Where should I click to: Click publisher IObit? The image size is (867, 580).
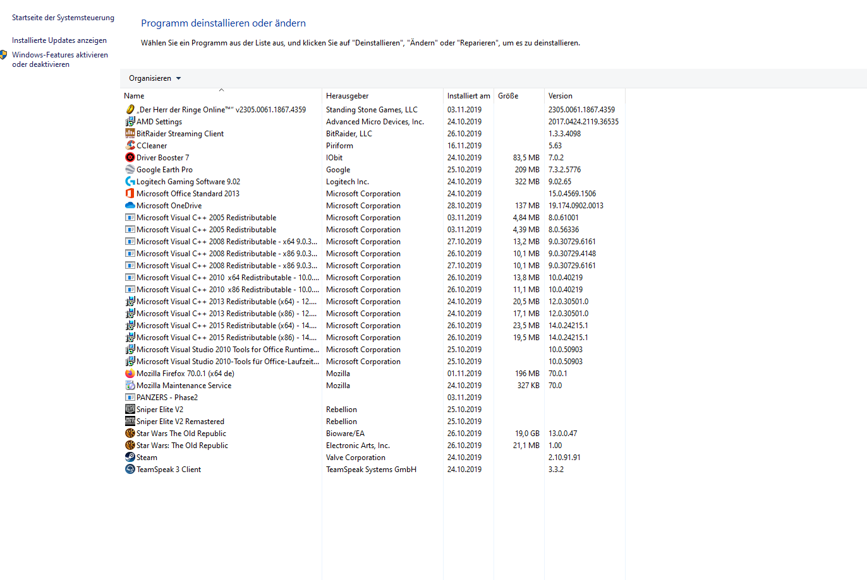coord(334,158)
